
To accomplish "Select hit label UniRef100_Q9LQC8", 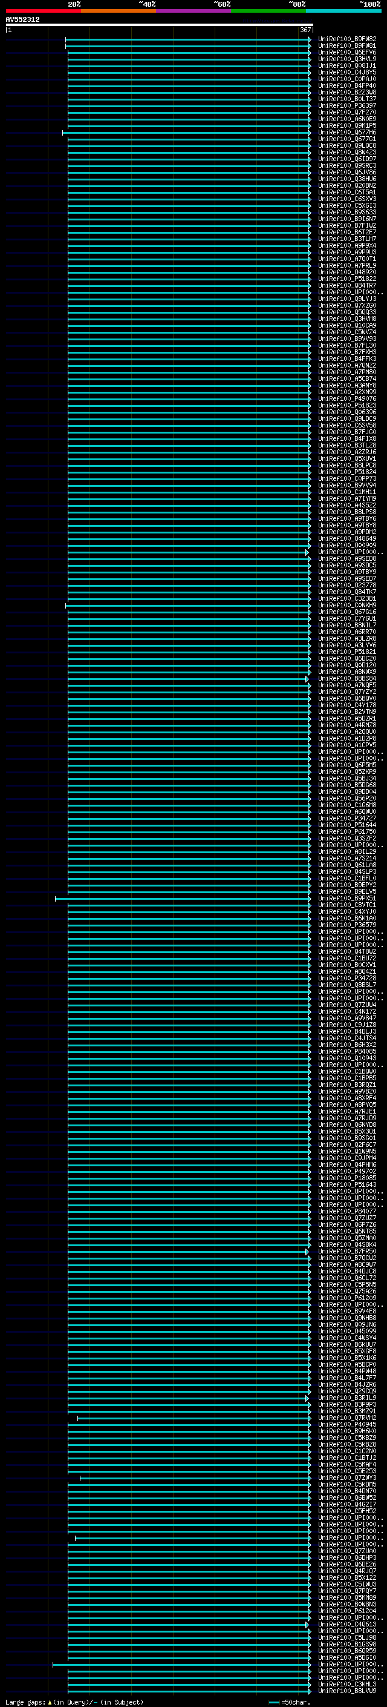I will point(347,146).
